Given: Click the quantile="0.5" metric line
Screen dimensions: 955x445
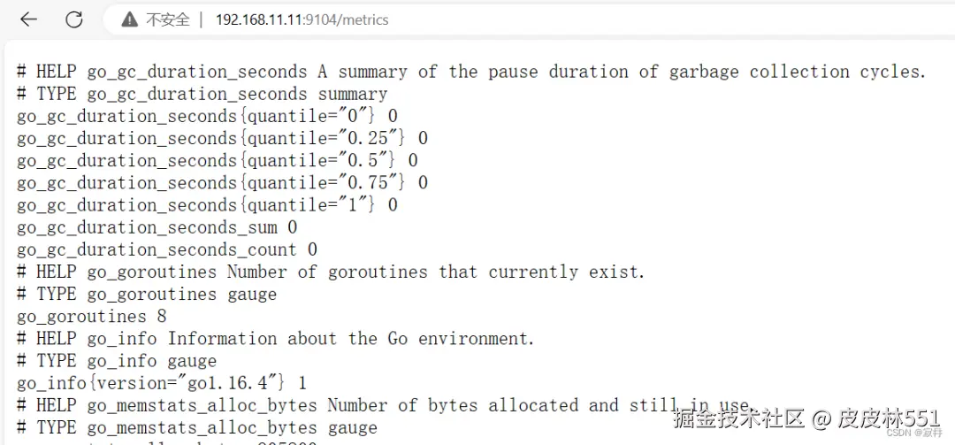Looking at the screenshot, I should [x=218, y=160].
